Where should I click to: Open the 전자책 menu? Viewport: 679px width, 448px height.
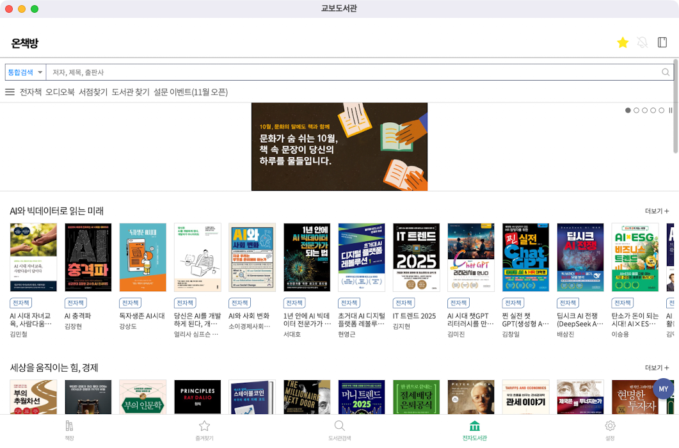tap(31, 92)
